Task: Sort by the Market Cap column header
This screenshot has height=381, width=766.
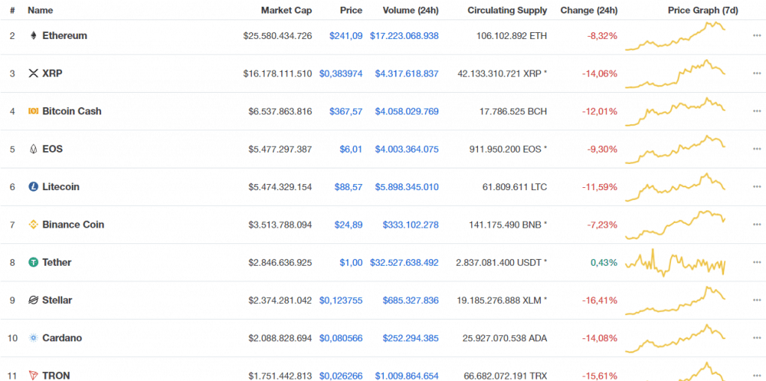Action: 287,10
